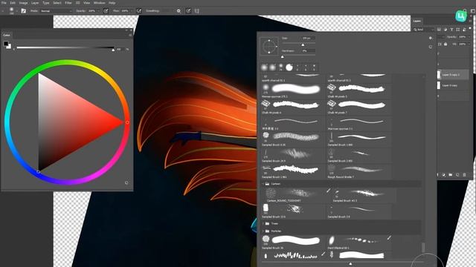Pick pure red corner of color triangle
Image resolution: width=476 pixels, height=267 pixels.
click(122, 122)
